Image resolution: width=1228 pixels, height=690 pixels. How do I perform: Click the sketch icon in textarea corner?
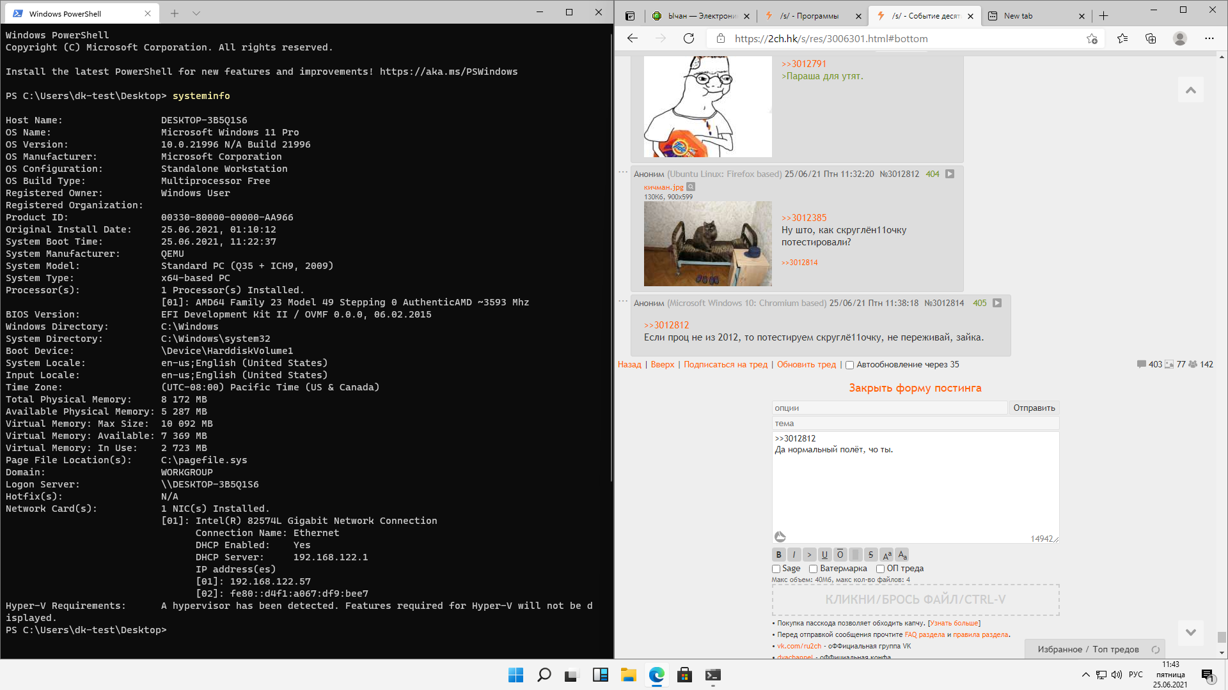(780, 537)
